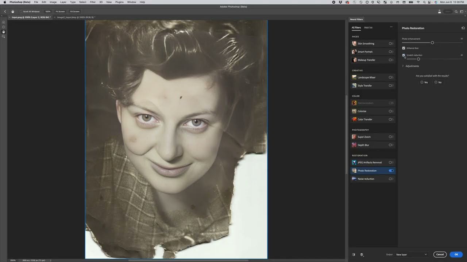
Task: Toggle the Scratch reduction checkbox
Action: (404, 55)
